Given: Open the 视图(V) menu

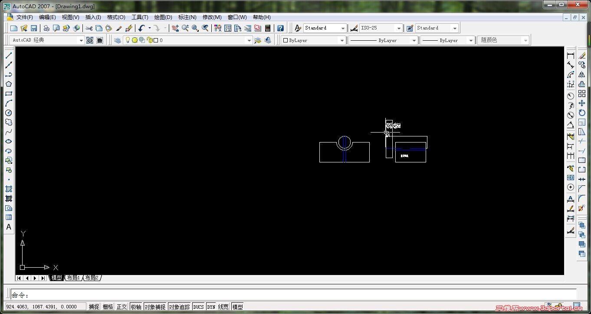Looking at the screenshot, I should 70,17.
